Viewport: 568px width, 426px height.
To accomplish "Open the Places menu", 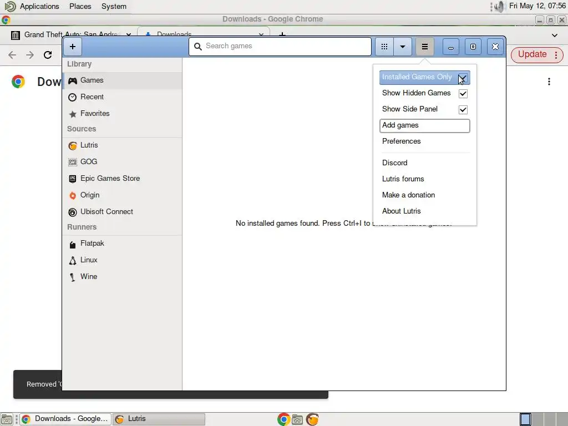I will (80, 7).
